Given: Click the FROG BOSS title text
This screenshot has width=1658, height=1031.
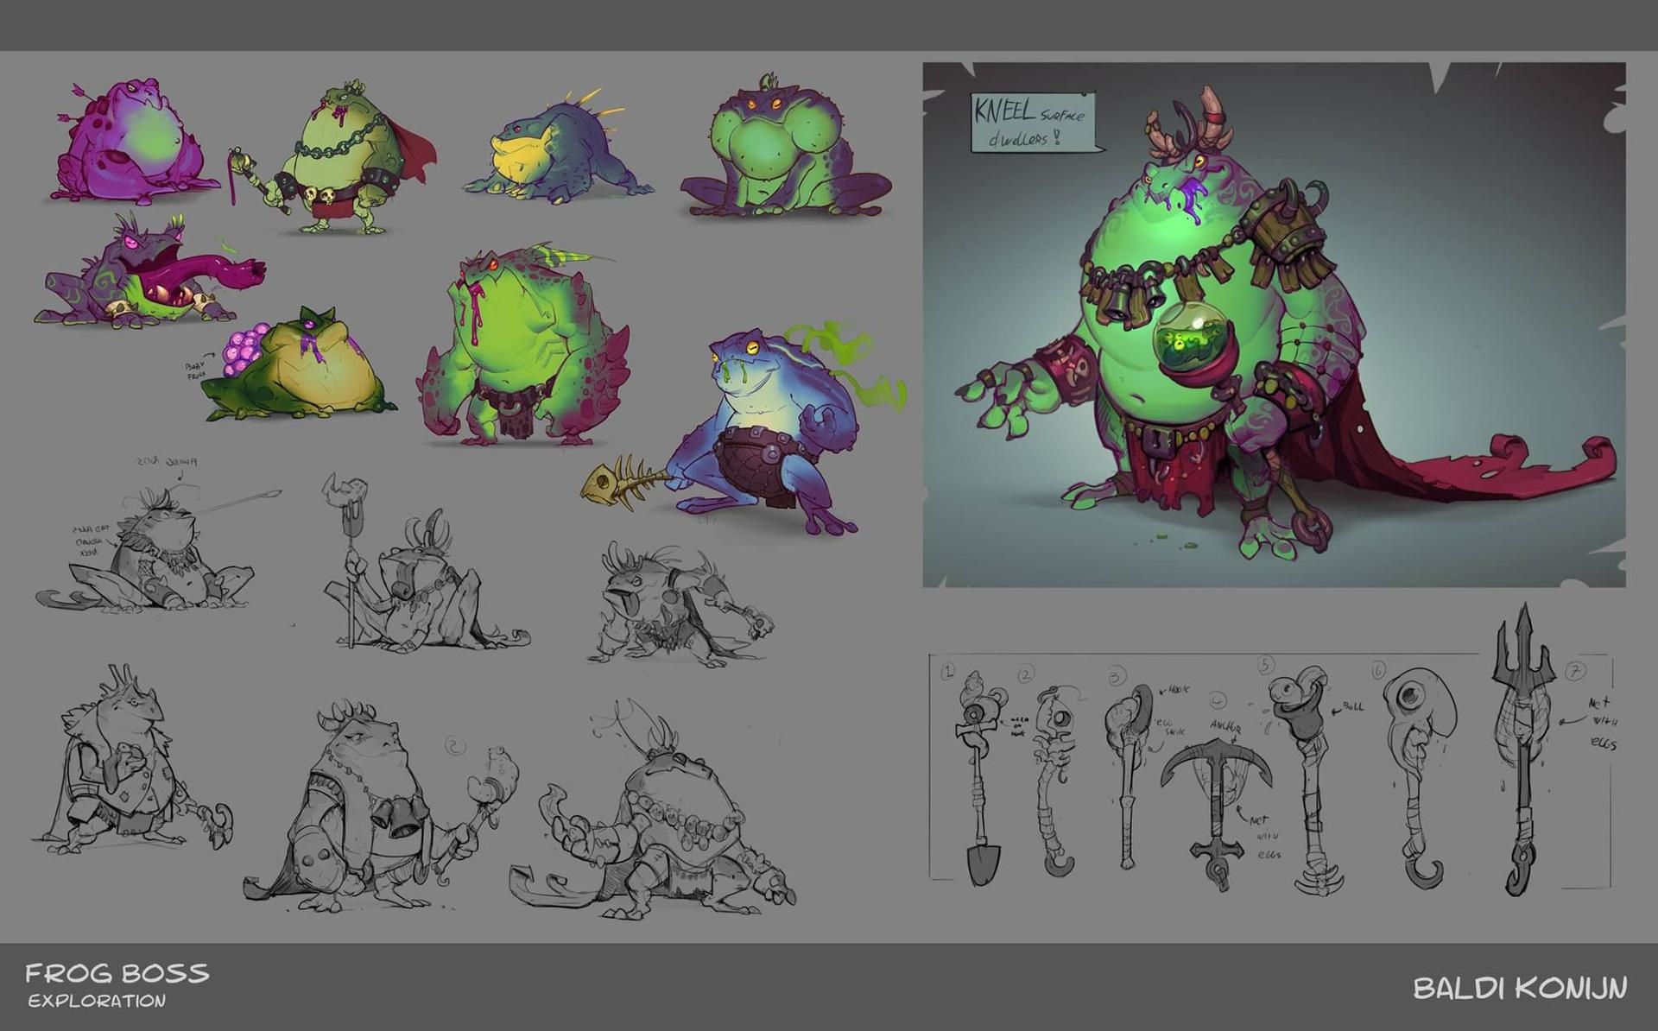Looking at the screenshot, I should (x=117, y=974).
